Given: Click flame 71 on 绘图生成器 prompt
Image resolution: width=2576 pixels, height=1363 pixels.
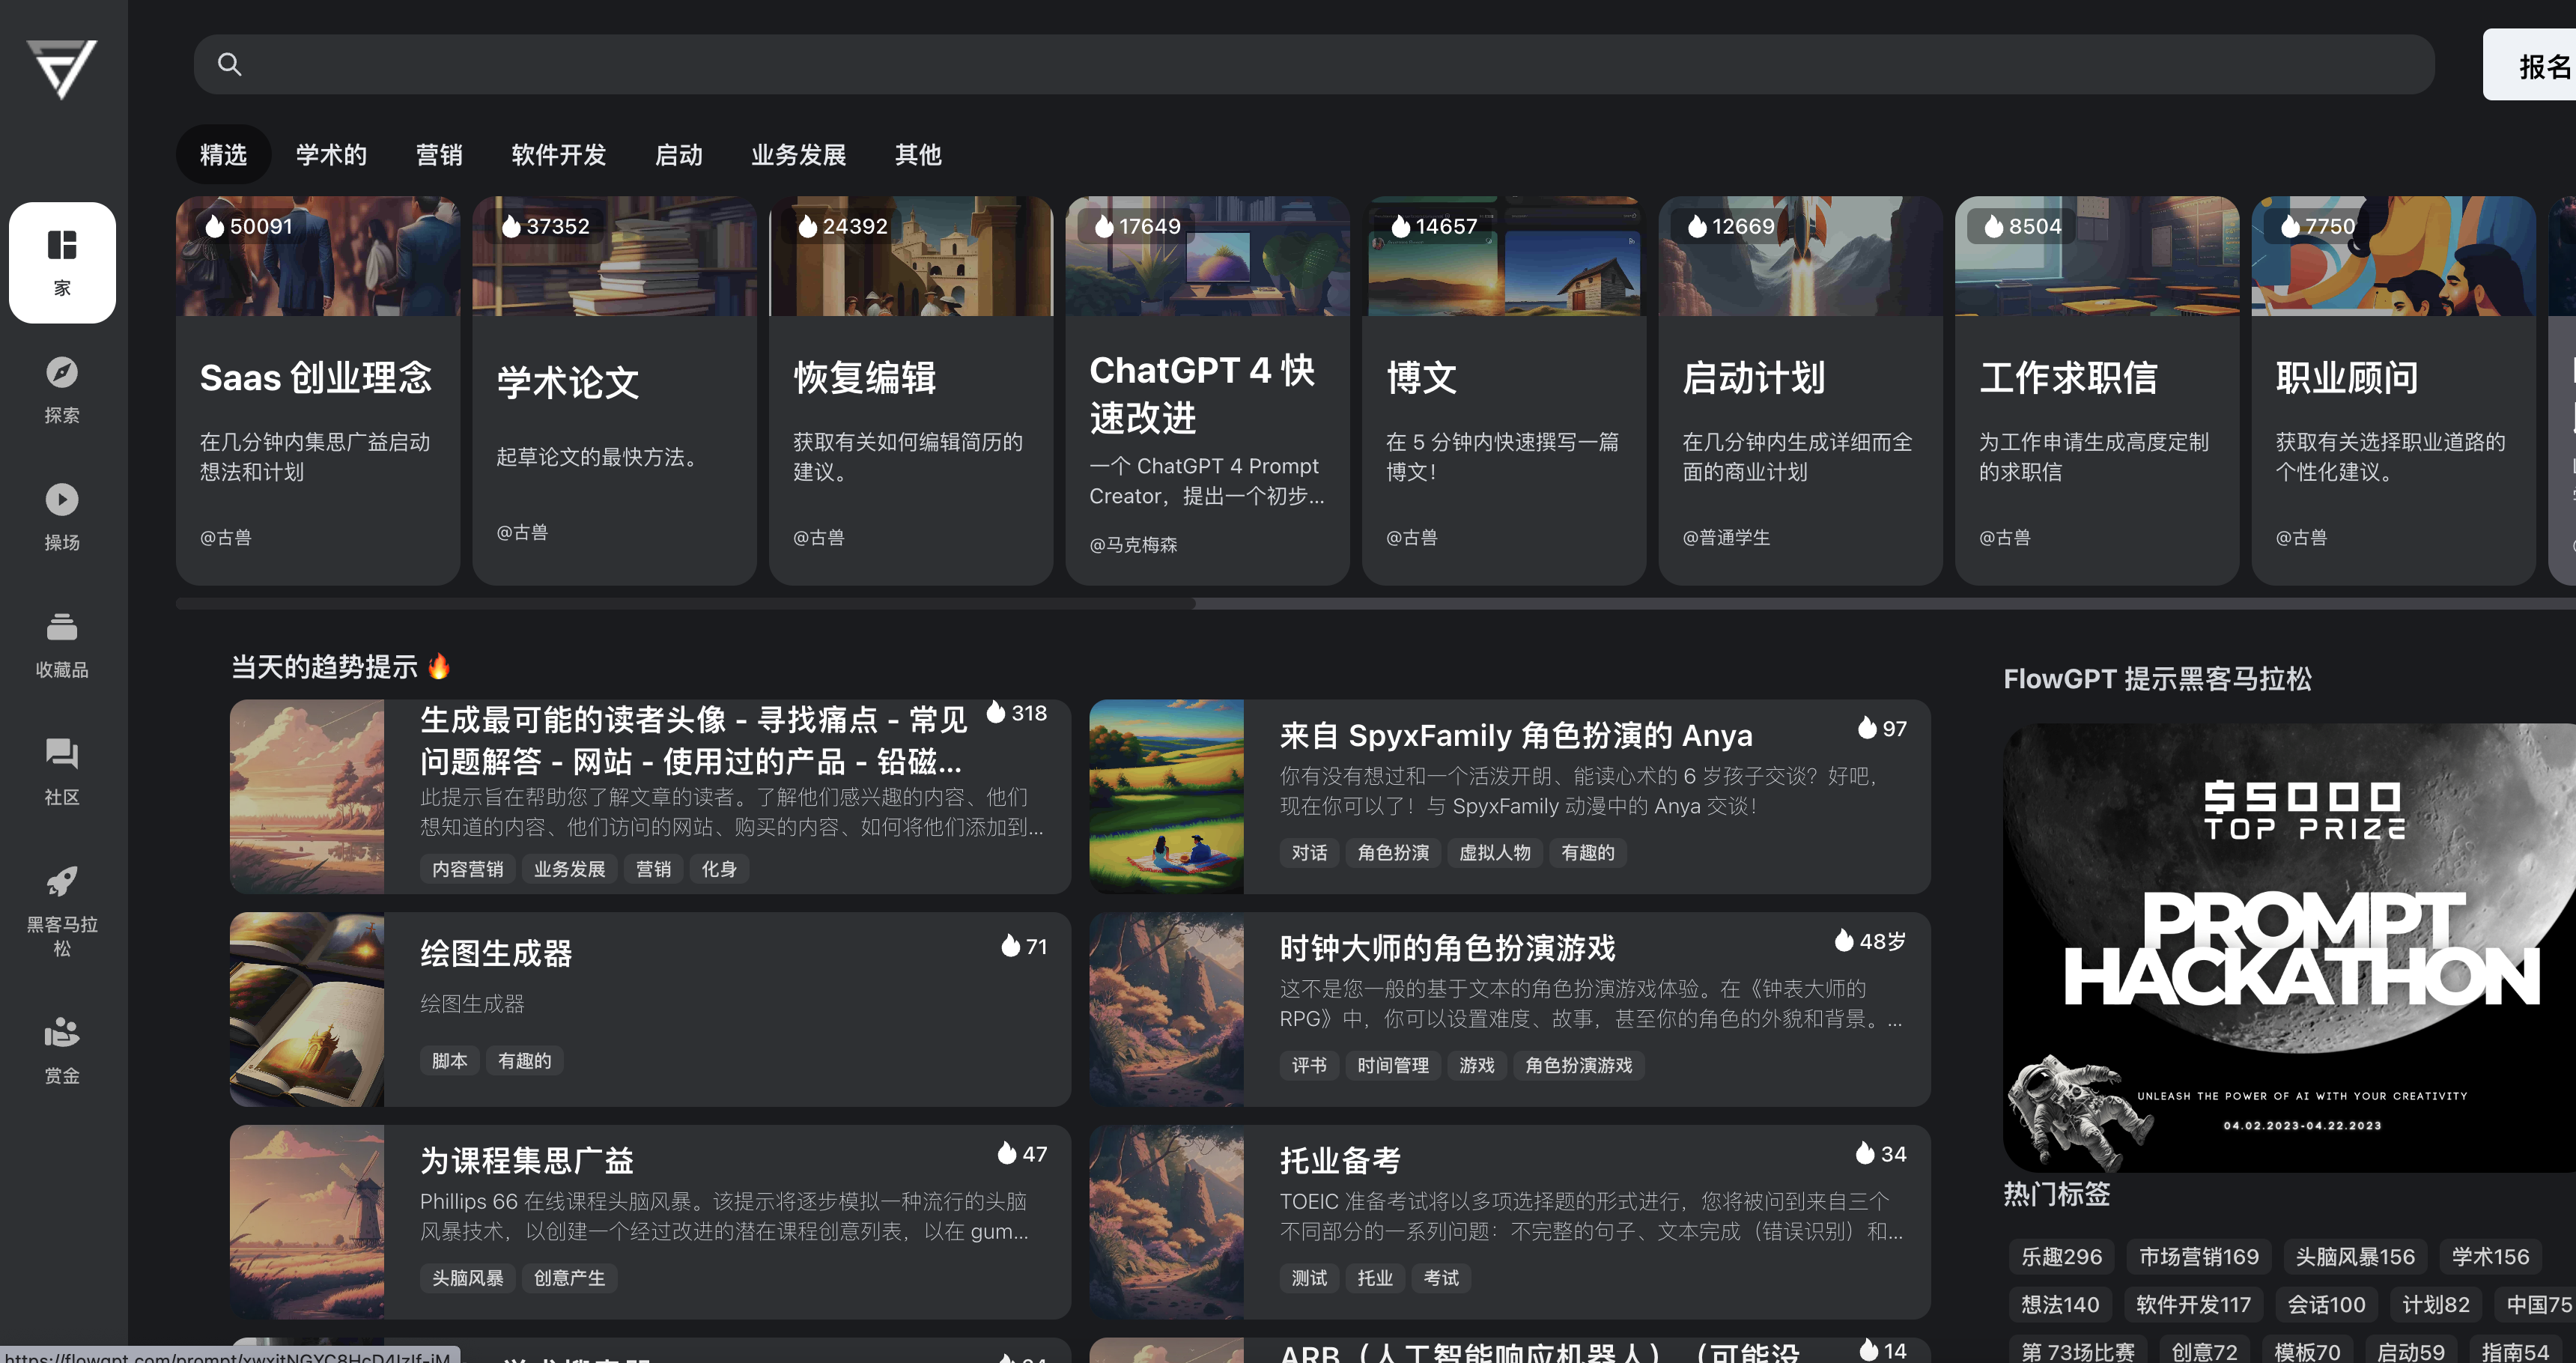Looking at the screenshot, I should pos(1024,946).
